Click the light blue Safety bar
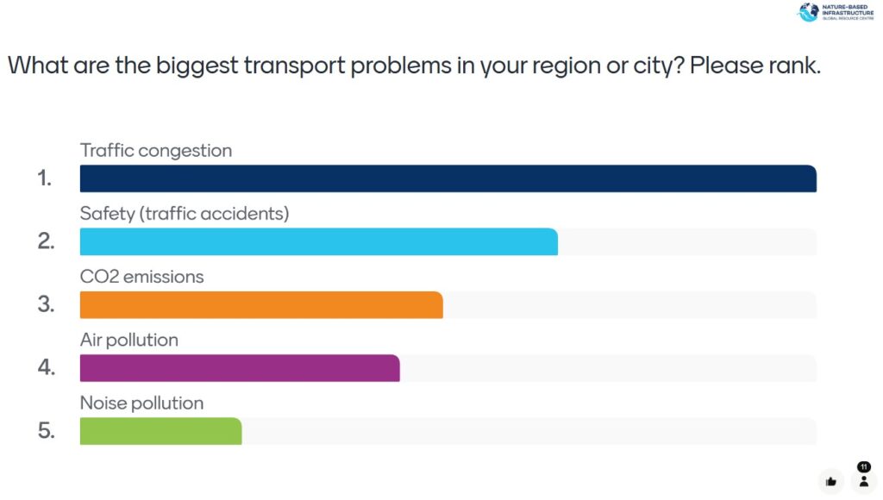883x500 pixels. 318,242
